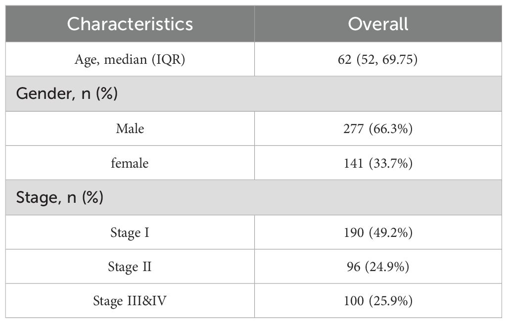
Task: Select the Stage II row label
Action: (130, 267)
